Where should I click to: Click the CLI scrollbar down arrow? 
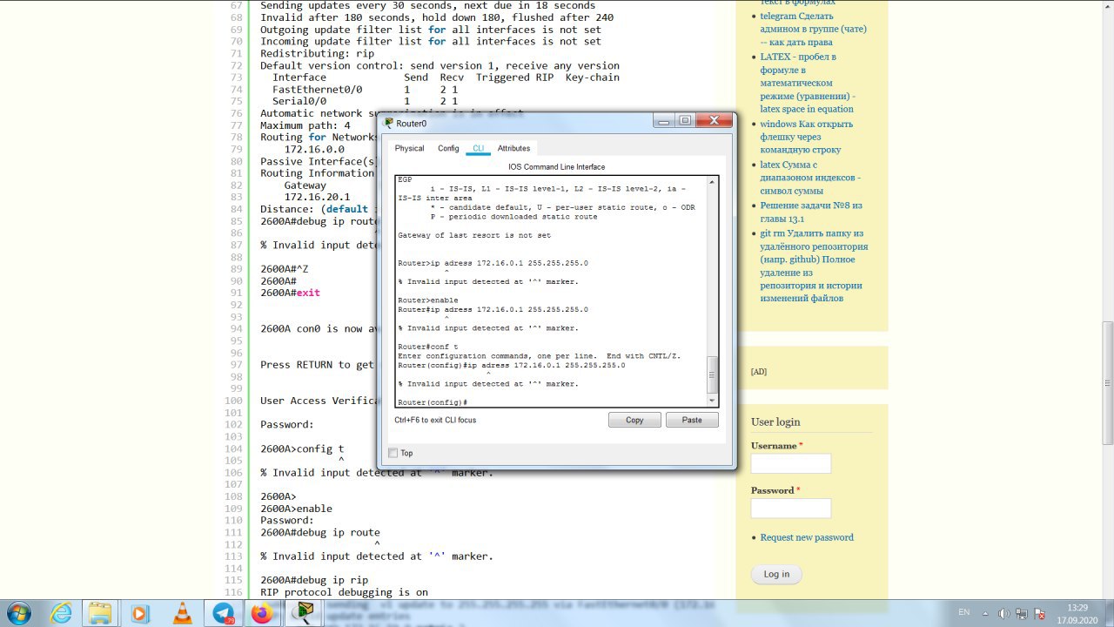pyautogui.click(x=713, y=401)
